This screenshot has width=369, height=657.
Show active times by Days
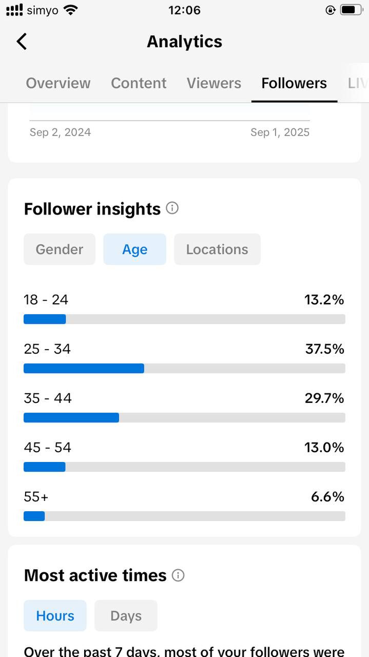126,616
